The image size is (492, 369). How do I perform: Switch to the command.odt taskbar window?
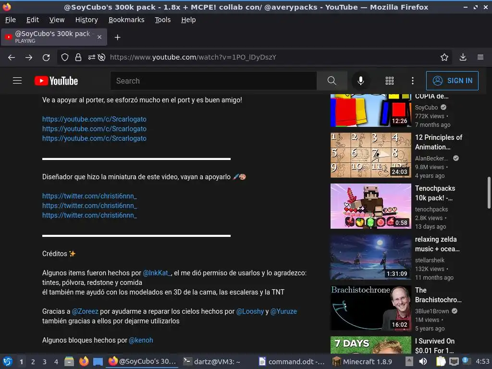(292, 361)
